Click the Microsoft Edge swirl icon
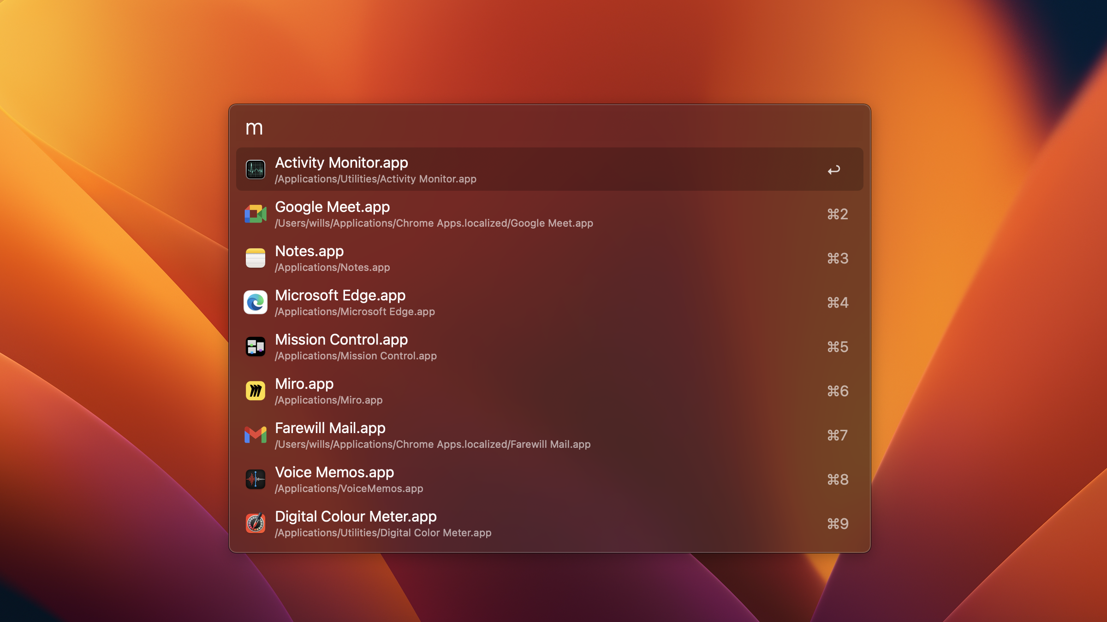 click(x=255, y=302)
